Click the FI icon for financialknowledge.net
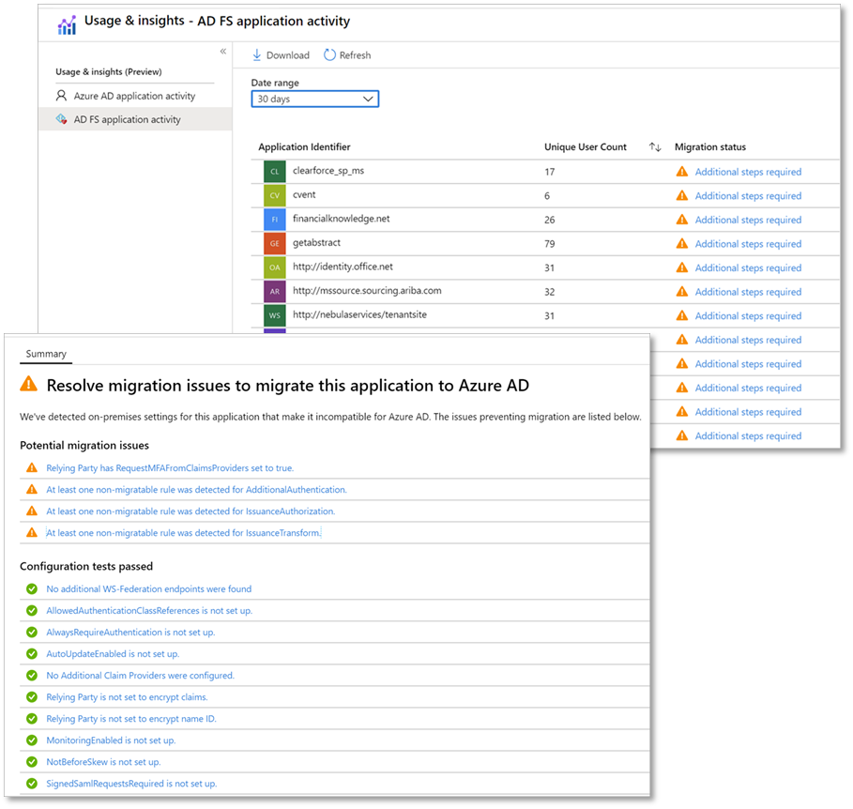Viewport: 853px width, 809px height. point(275,220)
